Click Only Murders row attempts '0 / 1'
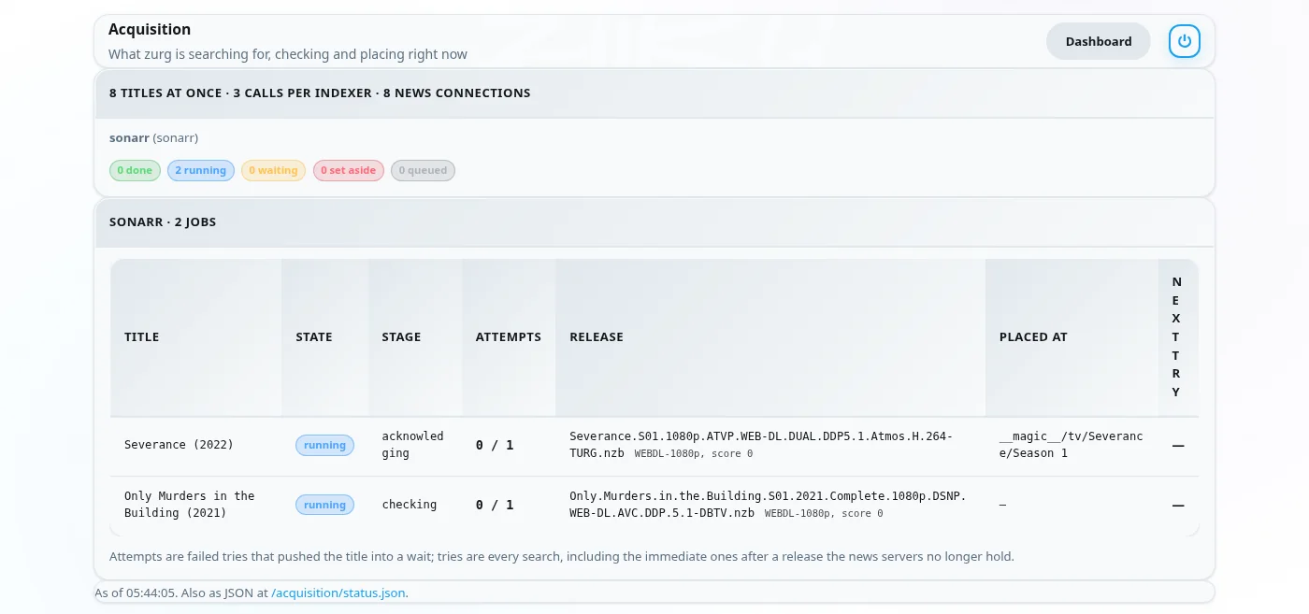This screenshot has width=1309, height=614. (495, 505)
